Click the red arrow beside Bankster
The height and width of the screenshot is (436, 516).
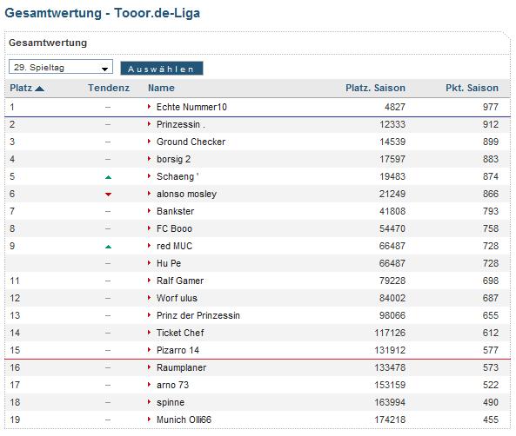coord(149,210)
